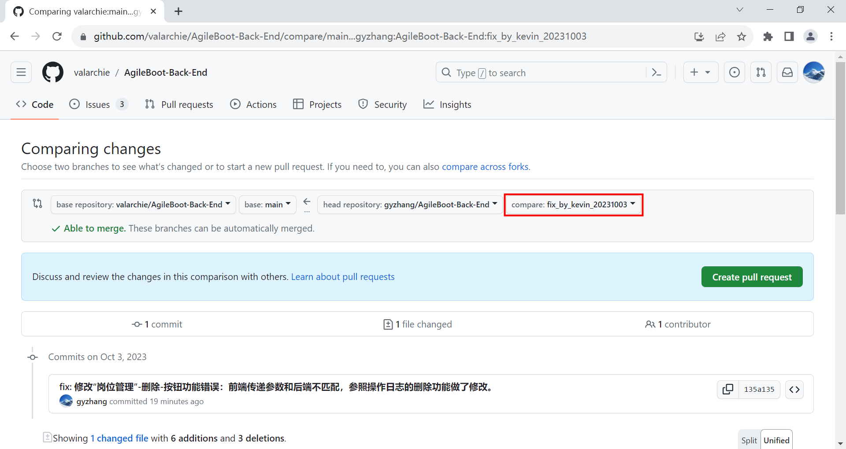Open the compare: fix_by_kevin_20231003 dropdown
The width and height of the screenshot is (846, 449).
coord(573,205)
